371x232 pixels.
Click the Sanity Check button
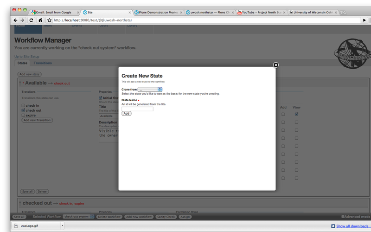point(166,217)
